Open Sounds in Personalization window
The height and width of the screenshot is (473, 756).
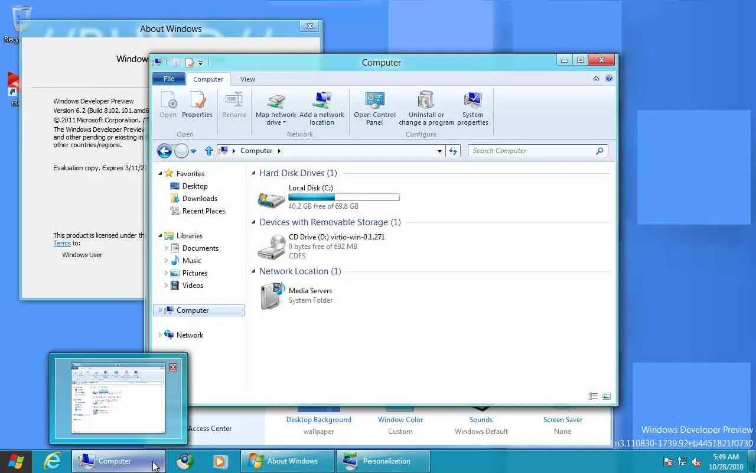coord(481,420)
